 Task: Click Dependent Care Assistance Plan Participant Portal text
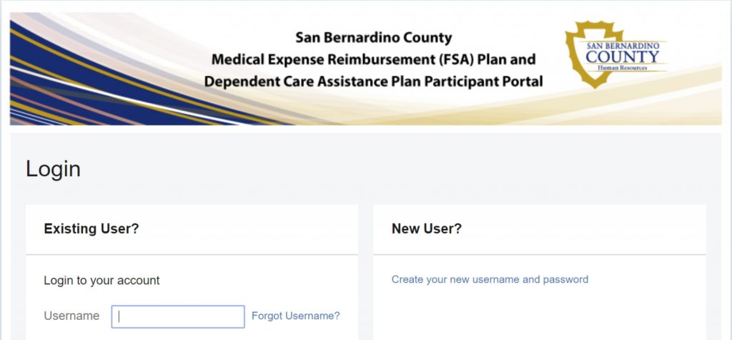(373, 82)
